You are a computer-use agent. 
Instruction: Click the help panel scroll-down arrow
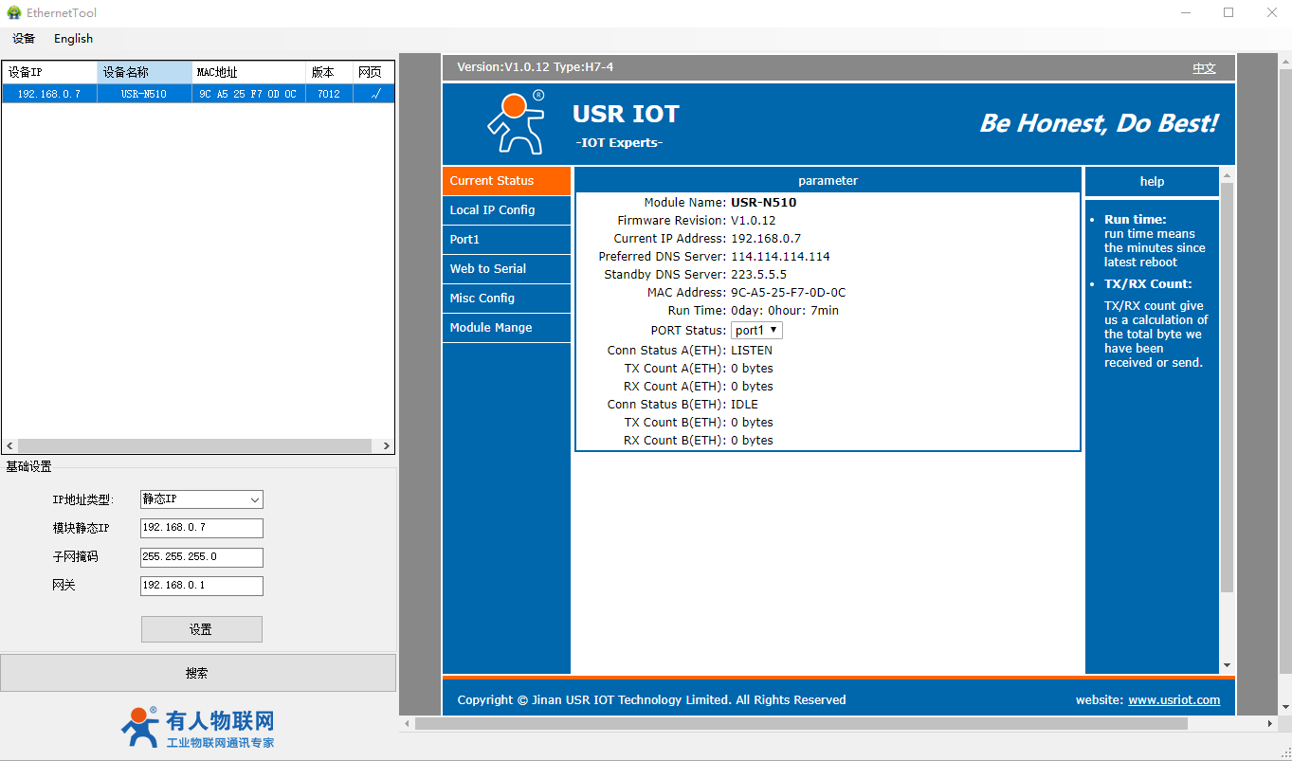pos(1227,666)
